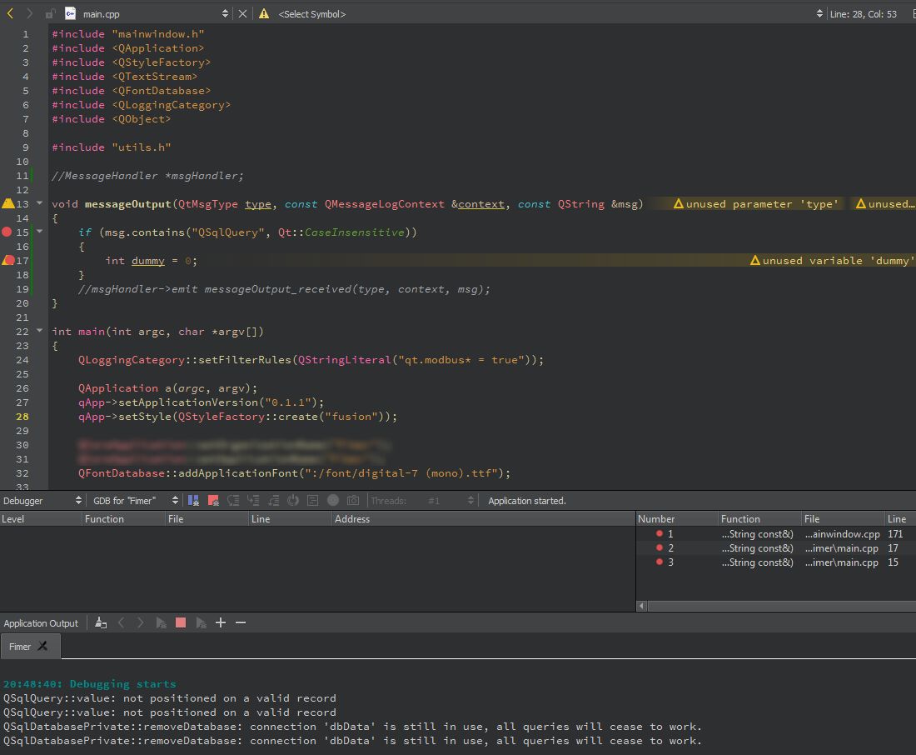Select breakpoint 3 at main.cpp line 15

point(776,562)
